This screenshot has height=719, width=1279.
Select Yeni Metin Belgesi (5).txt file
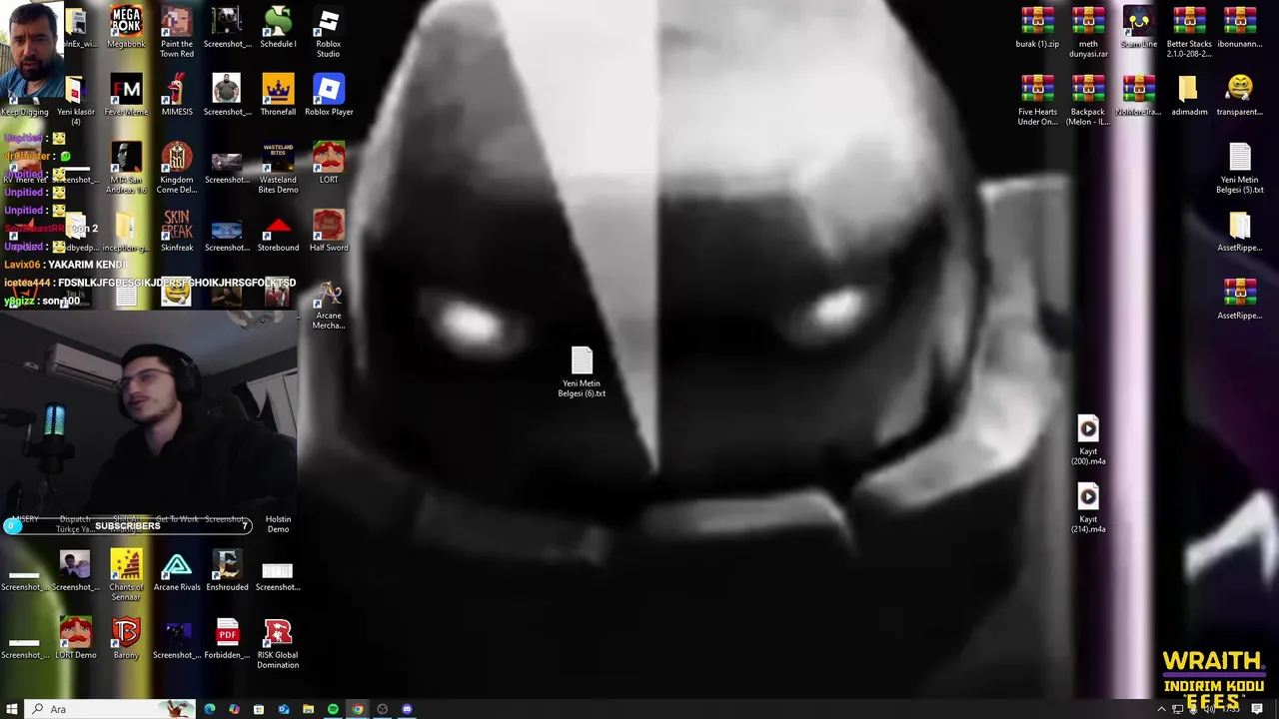pos(1240,168)
